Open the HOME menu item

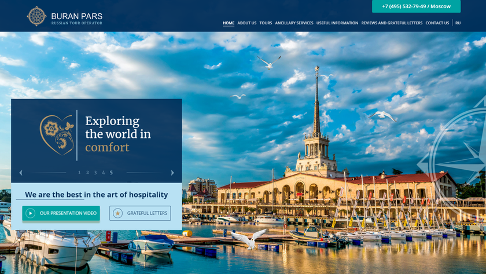click(x=229, y=23)
